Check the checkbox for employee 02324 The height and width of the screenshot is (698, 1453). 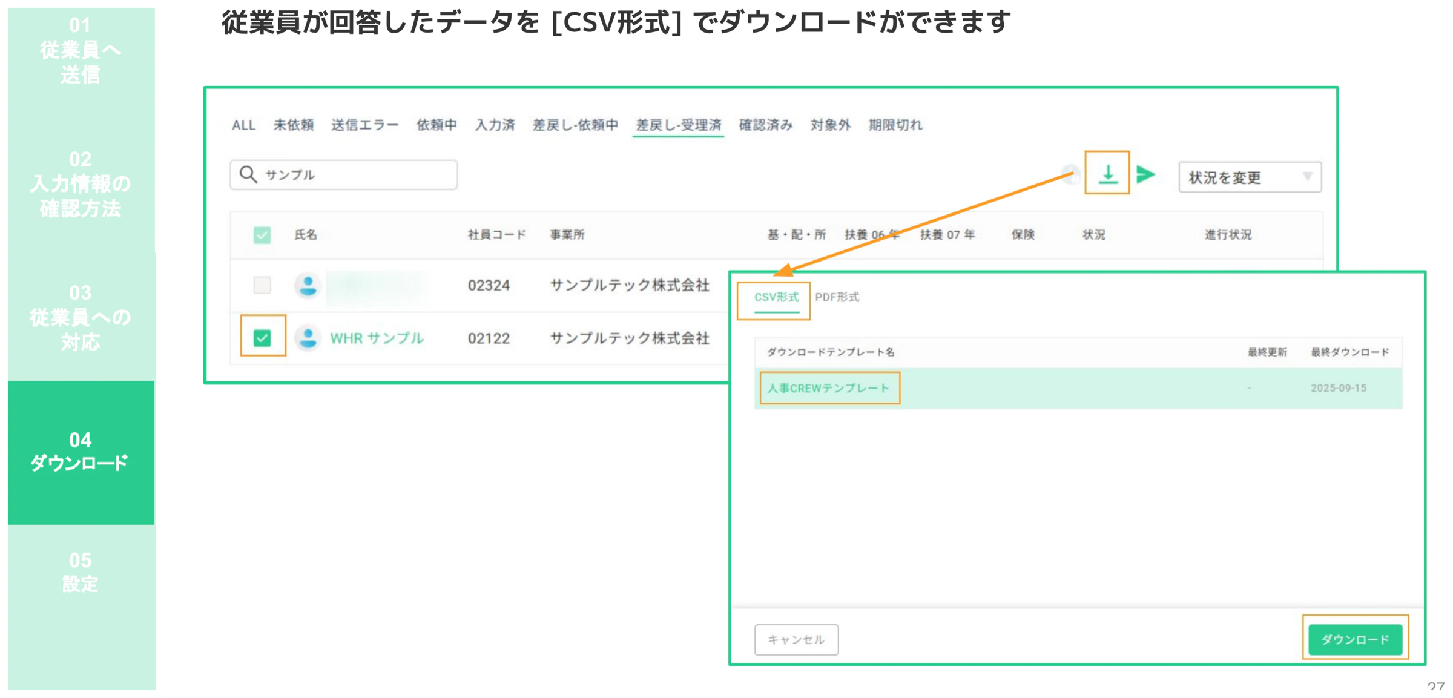pos(262,285)
